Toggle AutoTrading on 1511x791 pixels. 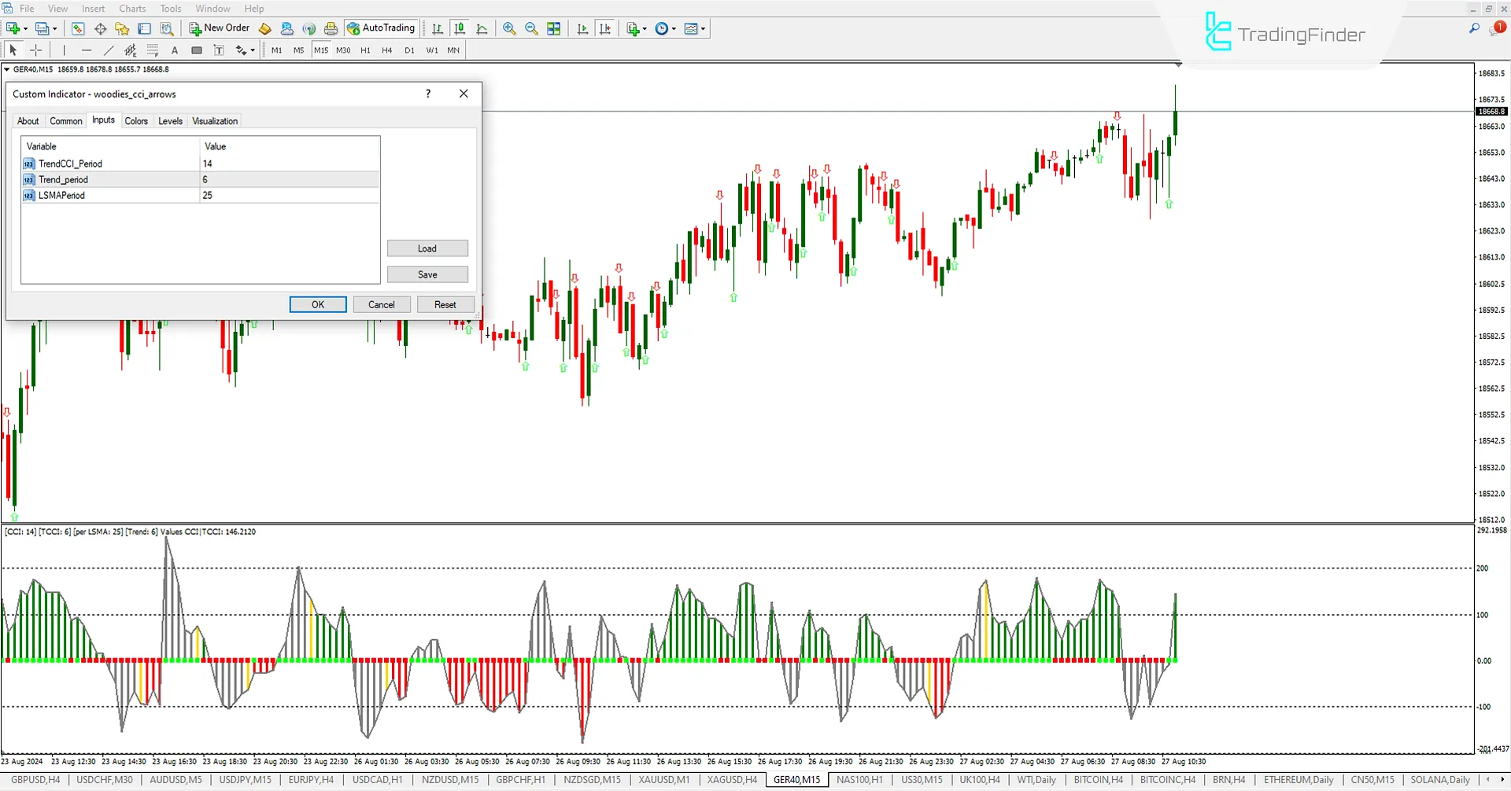point(381,28)
